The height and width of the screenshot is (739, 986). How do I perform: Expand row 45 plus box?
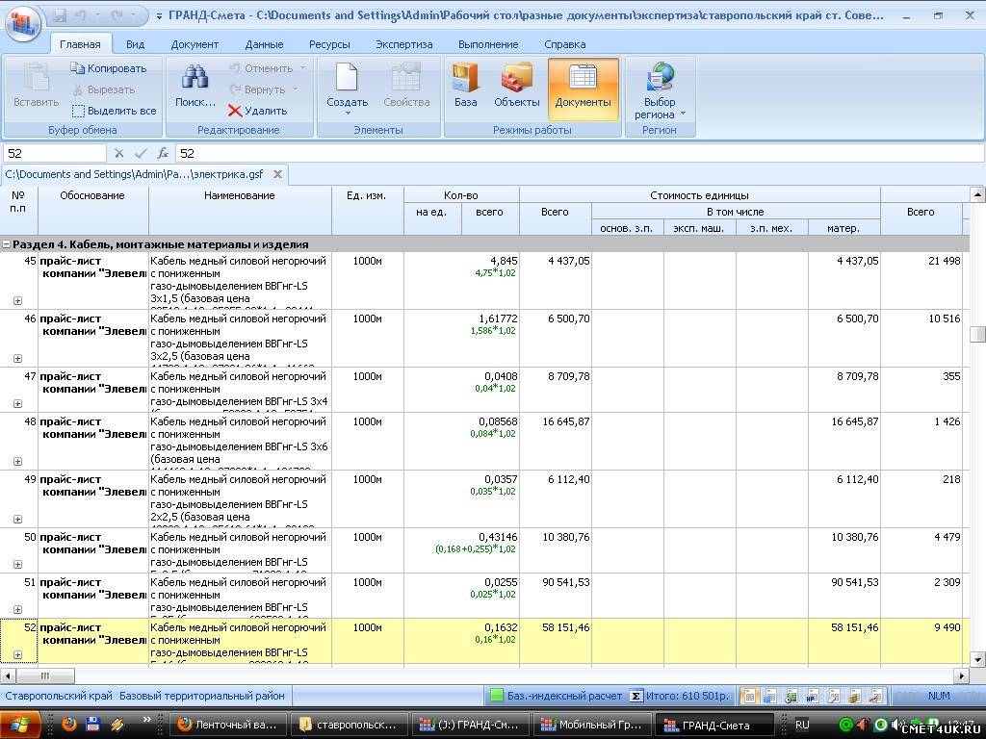pos(17,300)
